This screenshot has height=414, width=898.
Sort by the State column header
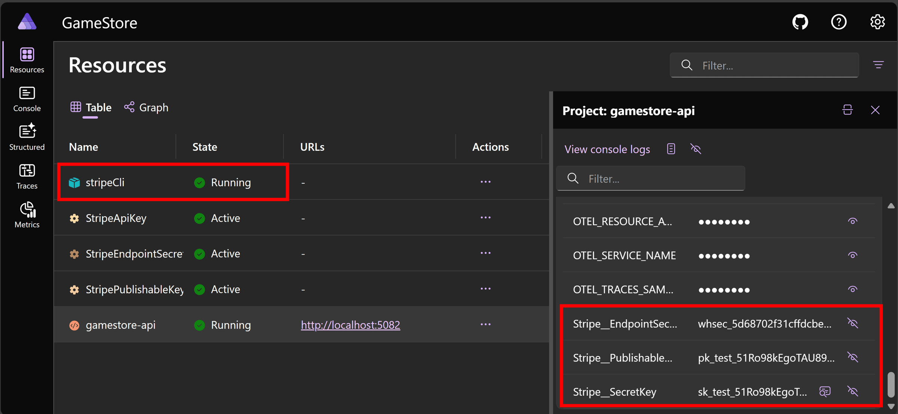tap(205, 147)
